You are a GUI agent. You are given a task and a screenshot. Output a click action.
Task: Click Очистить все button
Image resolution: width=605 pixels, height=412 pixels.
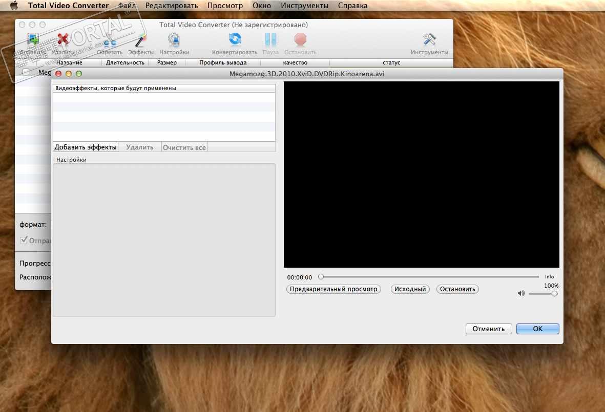click(x=184, y=147)
